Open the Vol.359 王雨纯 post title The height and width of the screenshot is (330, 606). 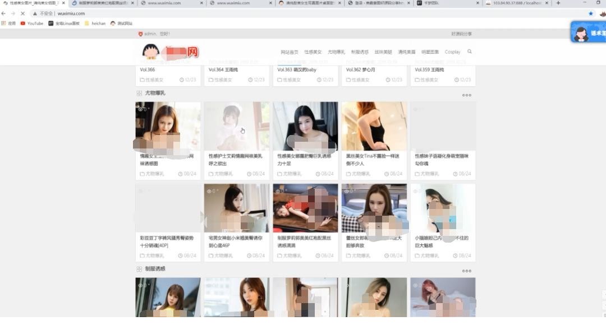(x=429, y=70)
